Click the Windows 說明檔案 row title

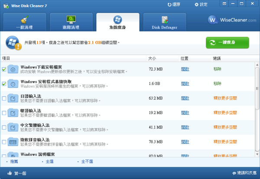point(38,154)
